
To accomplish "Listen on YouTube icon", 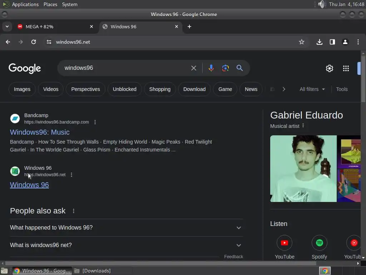I will (x=284, y=243).
